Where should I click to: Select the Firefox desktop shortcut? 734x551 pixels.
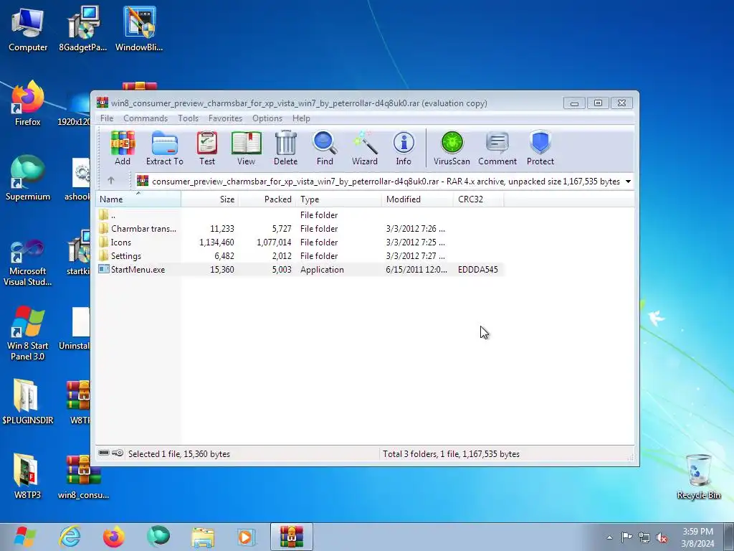tap(28, 103)
